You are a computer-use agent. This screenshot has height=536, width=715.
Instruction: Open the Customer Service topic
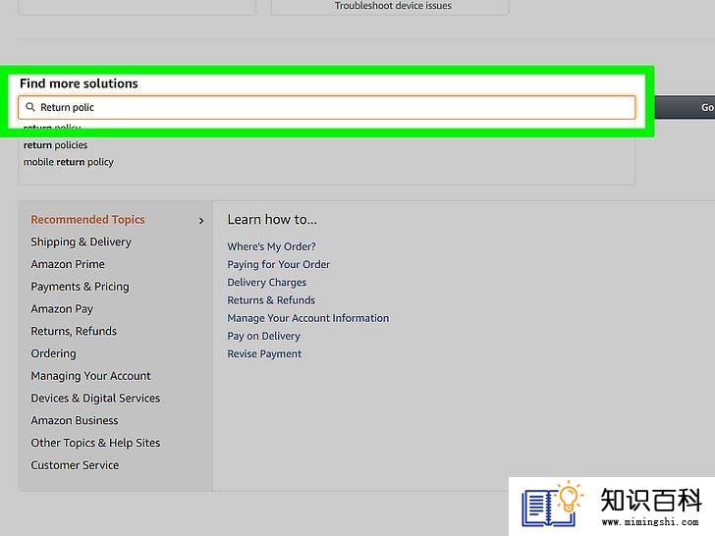click(x=75, y=465)
